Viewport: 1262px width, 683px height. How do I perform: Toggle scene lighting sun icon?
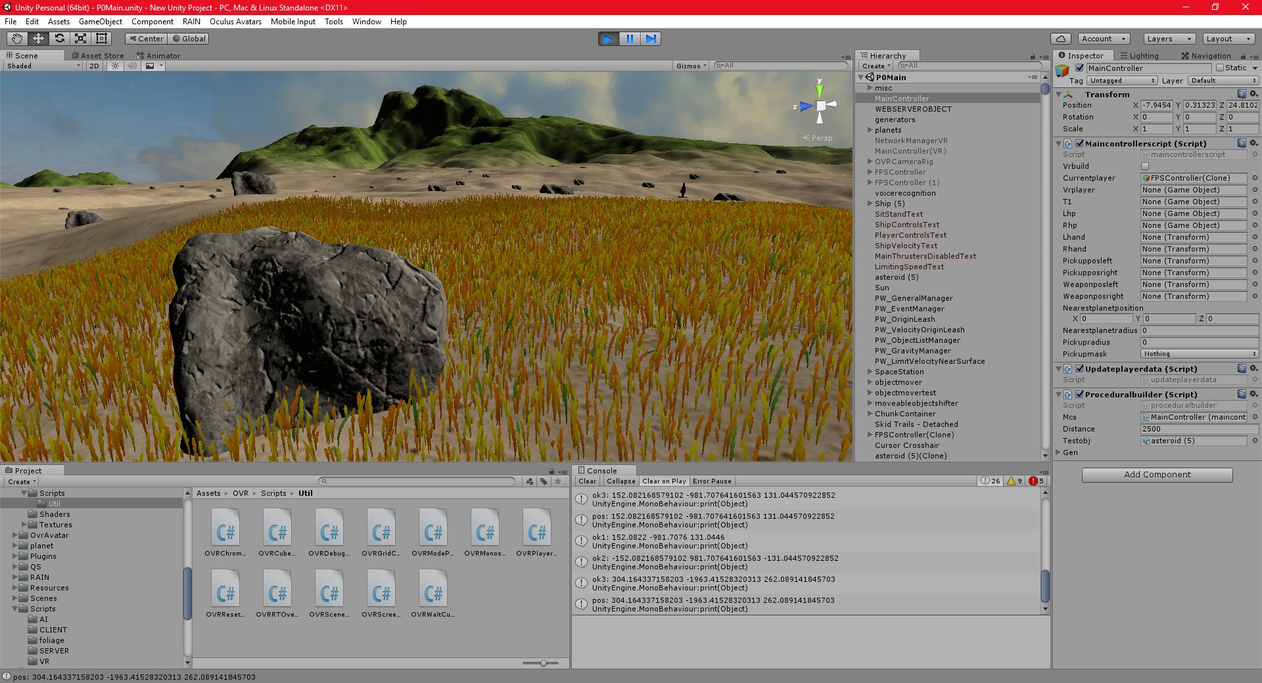[x=116, y=66]
